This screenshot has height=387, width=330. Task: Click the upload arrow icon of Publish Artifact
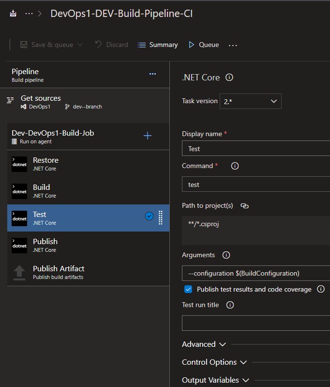click(19, 273)
